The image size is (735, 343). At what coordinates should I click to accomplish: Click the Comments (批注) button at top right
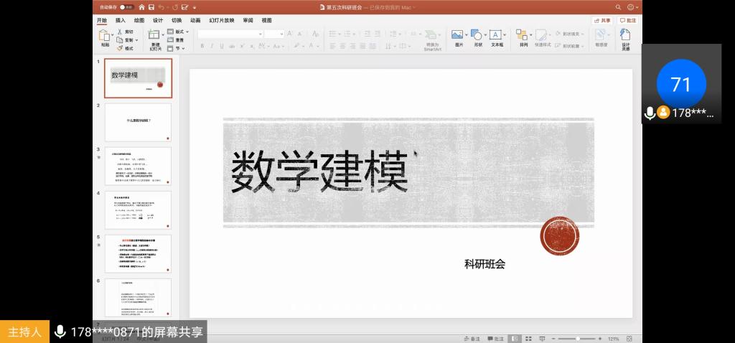pyautogui.click(x=627, y=21)
